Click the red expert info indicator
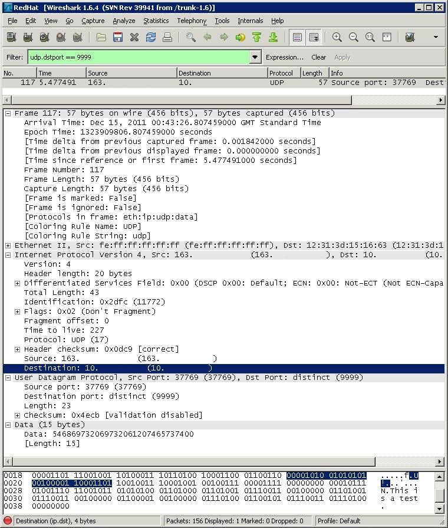This screenshot has height=528, width=448. [x=8, y=520]
